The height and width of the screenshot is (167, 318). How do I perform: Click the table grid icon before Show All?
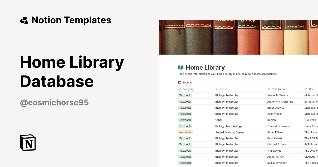coord(180,82)
